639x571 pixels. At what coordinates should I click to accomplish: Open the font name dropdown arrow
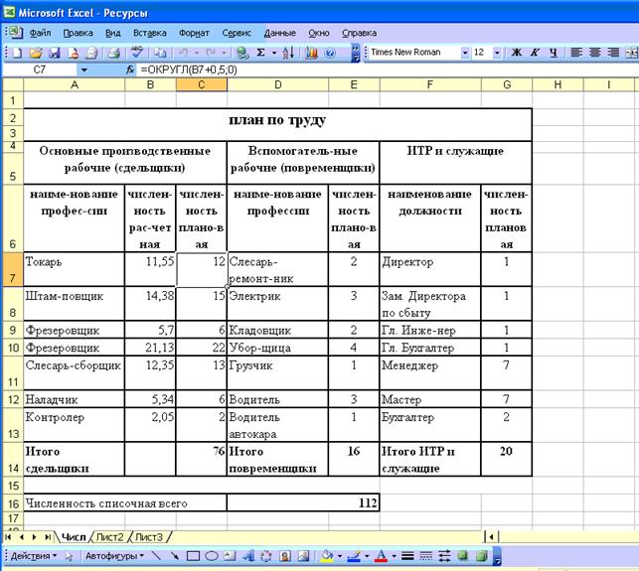click(x=465, y=53)
